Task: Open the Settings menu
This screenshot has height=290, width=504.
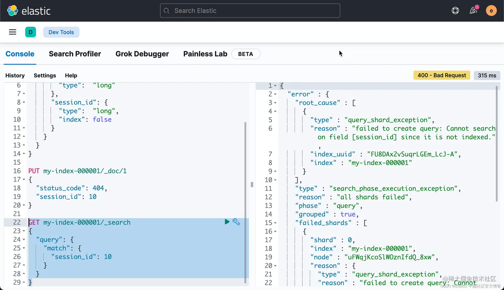Action: coord(45,75)
